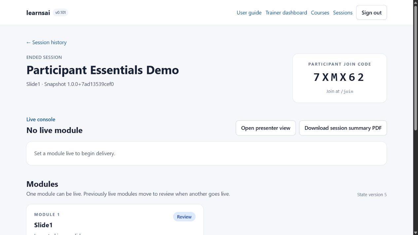Click the State version 5 label
The image size is (418, 235).
coord(372,195)
